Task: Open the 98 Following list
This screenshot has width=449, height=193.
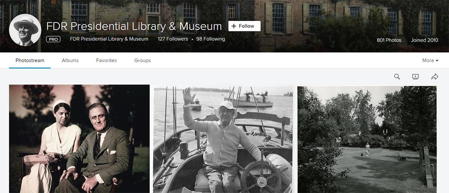Action: coord(211,39)
